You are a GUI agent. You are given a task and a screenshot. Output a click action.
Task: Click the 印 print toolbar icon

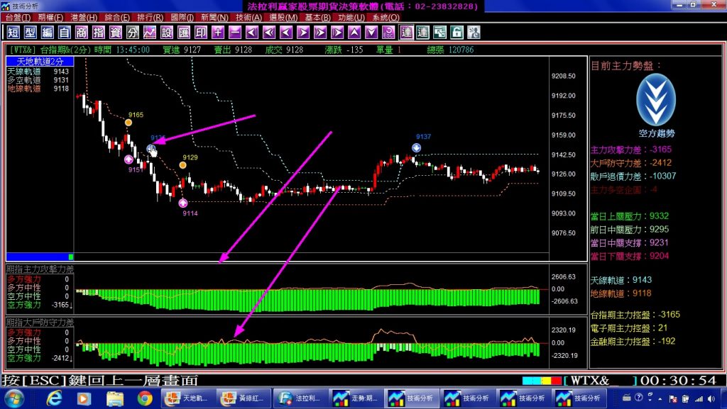[201, 32]
